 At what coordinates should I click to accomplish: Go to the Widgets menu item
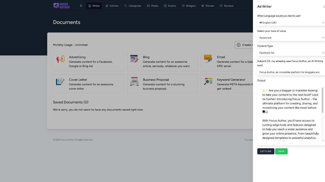tap(189, 6)
